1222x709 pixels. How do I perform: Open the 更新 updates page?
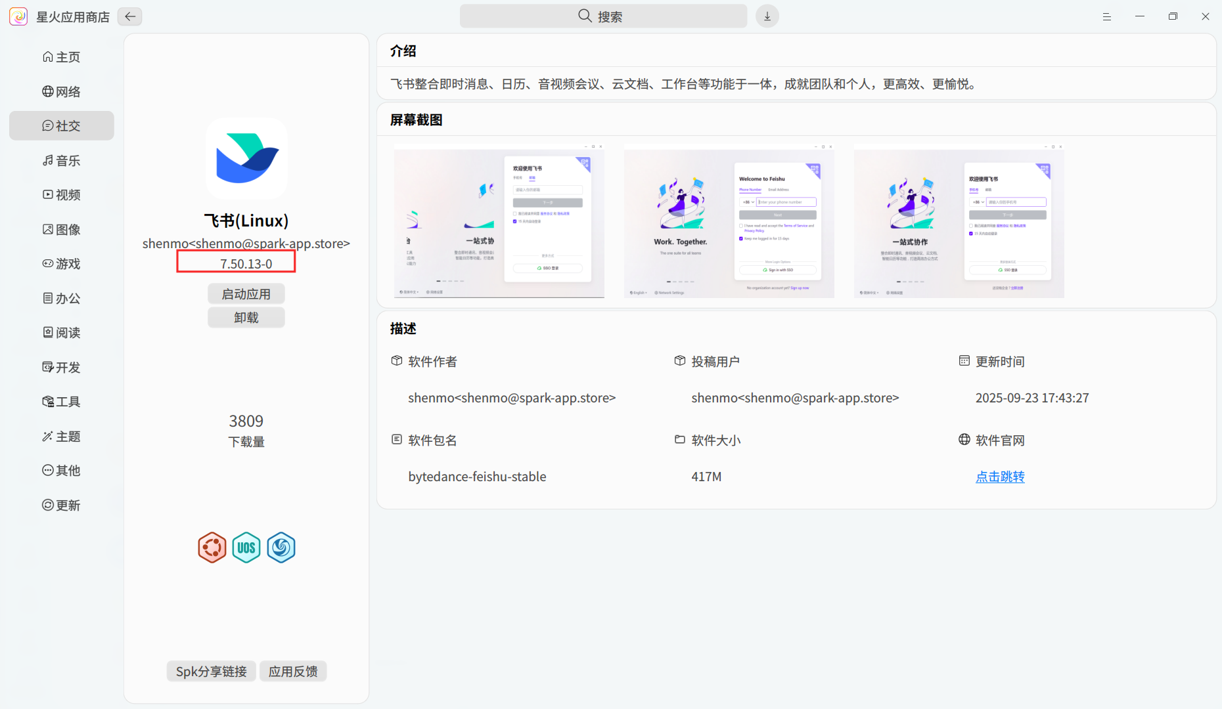(x=62, y=505)
